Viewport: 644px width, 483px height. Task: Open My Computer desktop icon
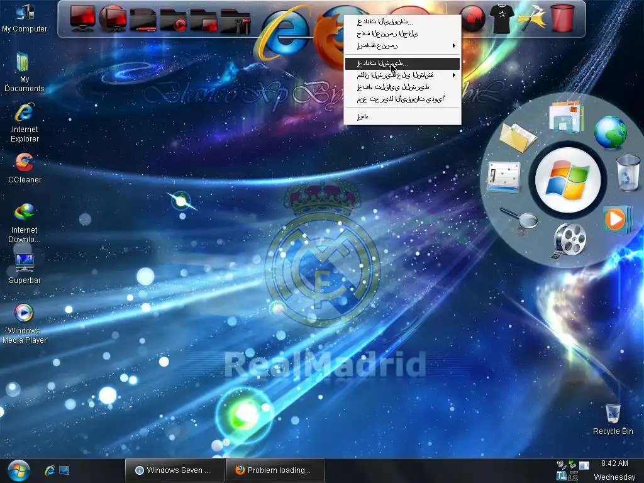point(25,17)
